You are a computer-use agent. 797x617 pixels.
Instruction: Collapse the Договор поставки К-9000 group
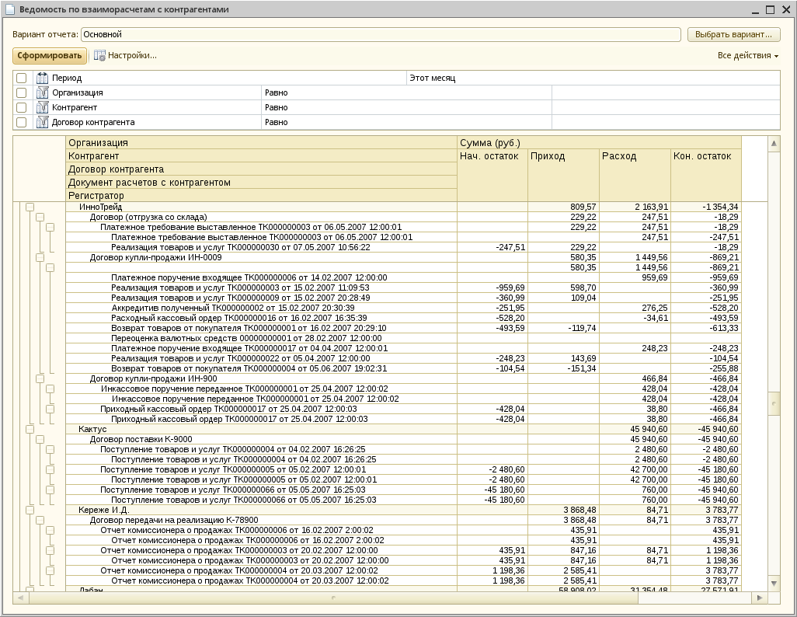(x=40, y=439)
